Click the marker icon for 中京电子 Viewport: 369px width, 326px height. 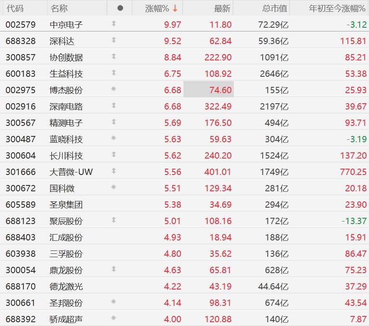coord(114,23)
